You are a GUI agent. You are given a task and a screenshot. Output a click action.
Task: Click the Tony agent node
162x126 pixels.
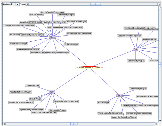point(52,92)
